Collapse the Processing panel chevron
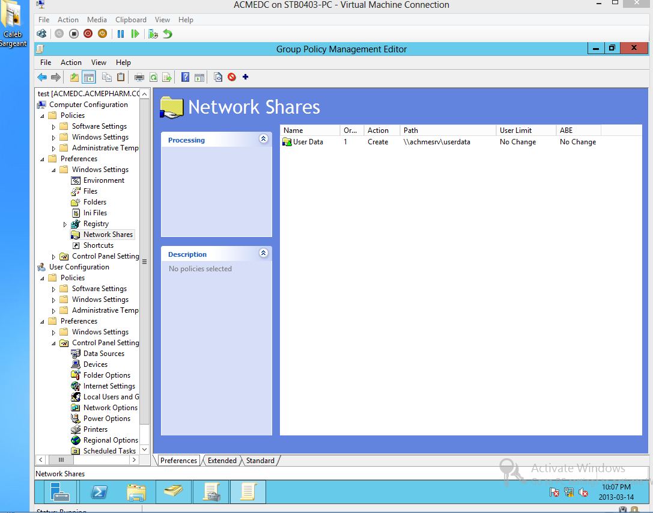The width and height of the screenshot is (653, 513). (263, 139)
